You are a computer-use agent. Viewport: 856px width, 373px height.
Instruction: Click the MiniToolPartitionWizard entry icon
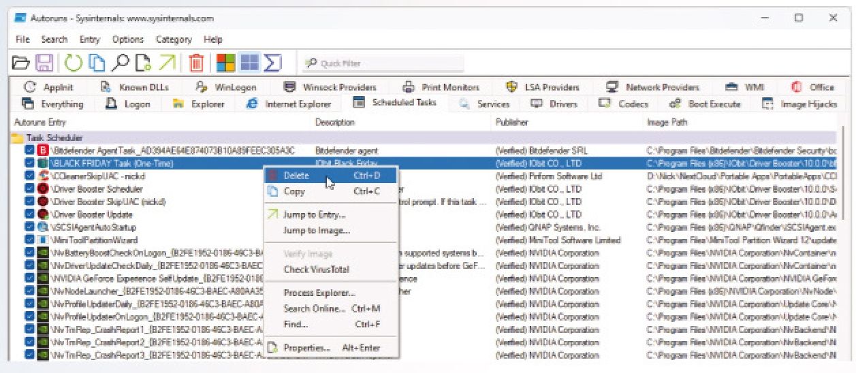click(x=43, y=240)
